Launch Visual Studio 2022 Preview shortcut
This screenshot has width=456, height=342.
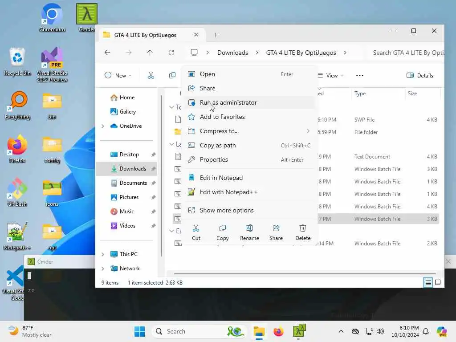[52, 64]
